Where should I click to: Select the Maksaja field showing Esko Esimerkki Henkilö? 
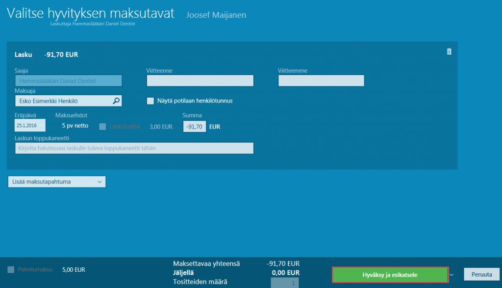click(x=64, y=101)
